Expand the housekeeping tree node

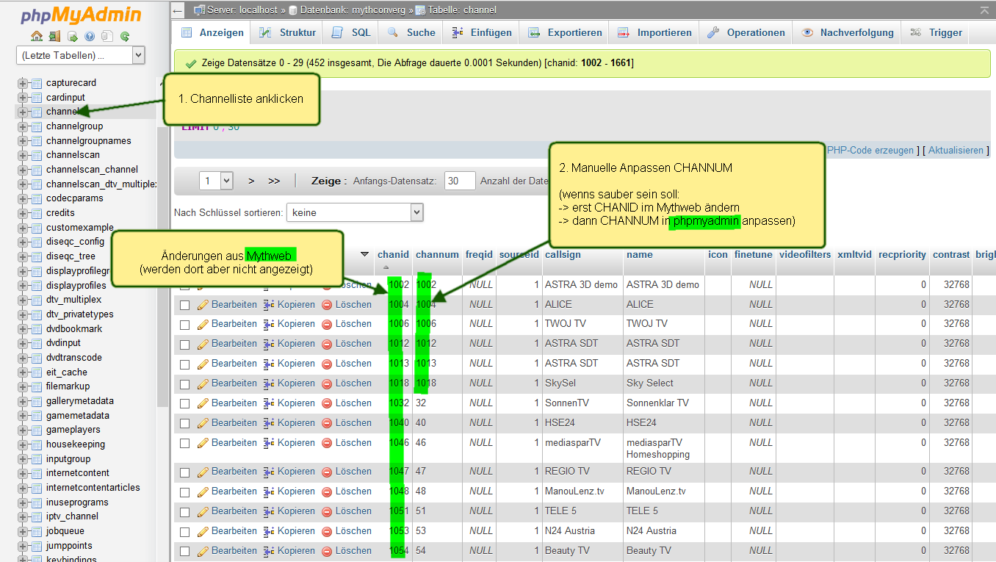point(23,444)
